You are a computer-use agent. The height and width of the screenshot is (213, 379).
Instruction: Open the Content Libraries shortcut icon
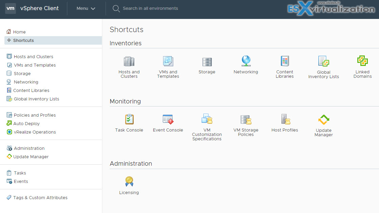click(285, 62)
